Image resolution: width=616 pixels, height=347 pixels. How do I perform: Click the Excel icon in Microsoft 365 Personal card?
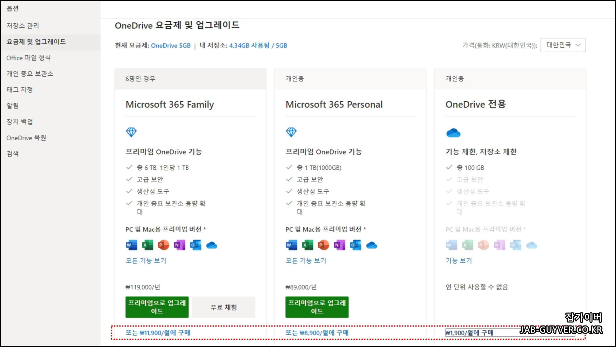pyautogui.click(x=308, y=245)
